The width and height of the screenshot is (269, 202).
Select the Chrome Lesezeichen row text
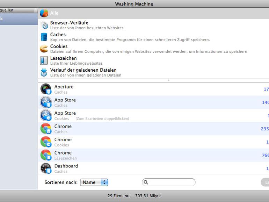(66, 155)
